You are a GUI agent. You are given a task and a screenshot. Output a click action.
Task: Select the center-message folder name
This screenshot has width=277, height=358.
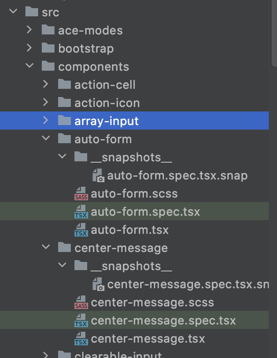[121, 248]
